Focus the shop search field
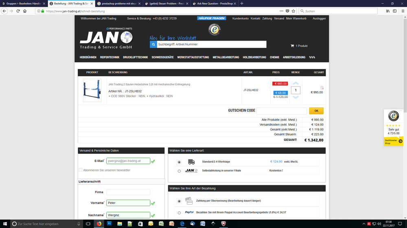 (212, 45)
